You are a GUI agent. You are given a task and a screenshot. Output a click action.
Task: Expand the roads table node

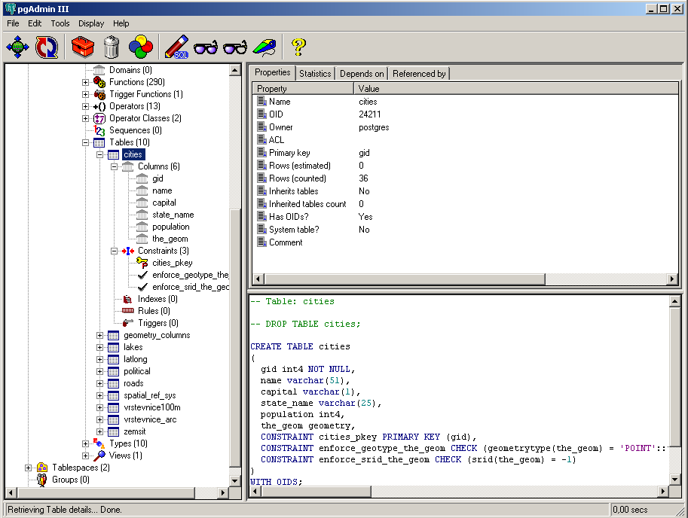tap(99, 383)
